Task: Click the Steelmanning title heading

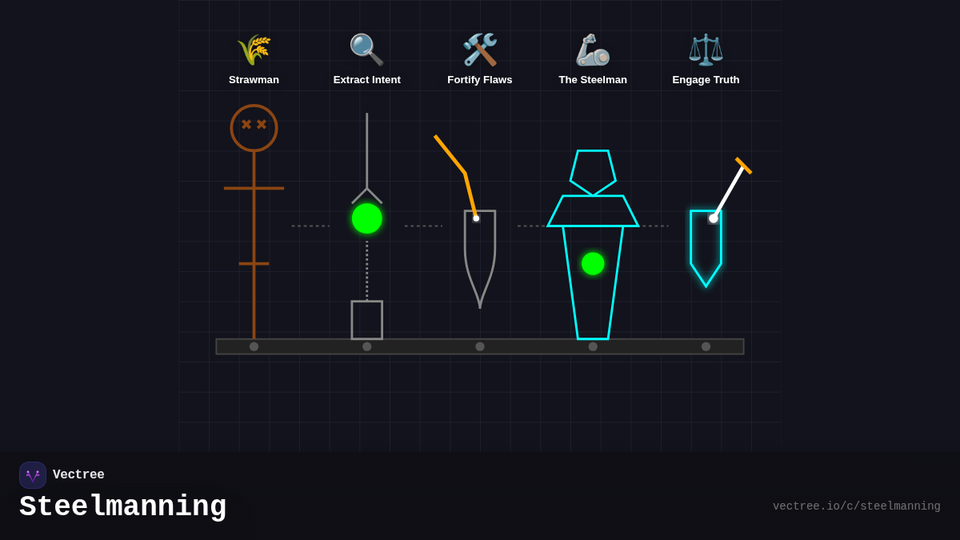Action: (x=123, y=507)
